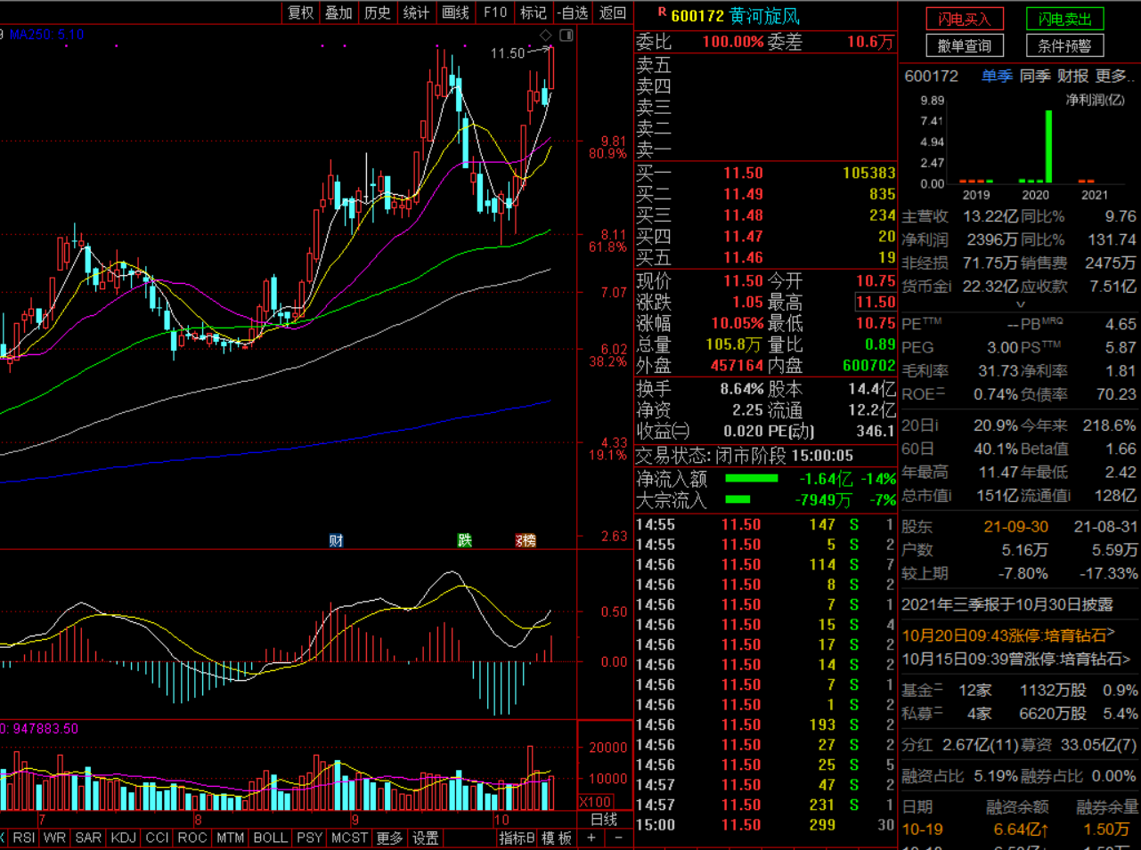Click the 返回 back button
The width and height of the screenshot is (1141, 850).
(613, 12)
